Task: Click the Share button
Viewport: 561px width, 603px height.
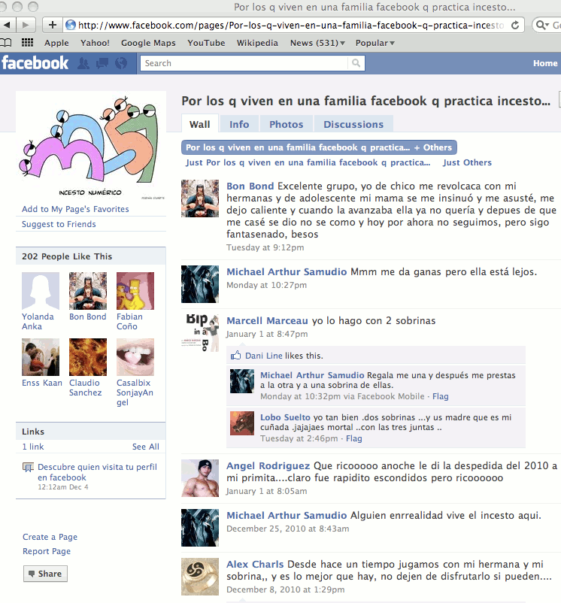Action: [45, 574]
